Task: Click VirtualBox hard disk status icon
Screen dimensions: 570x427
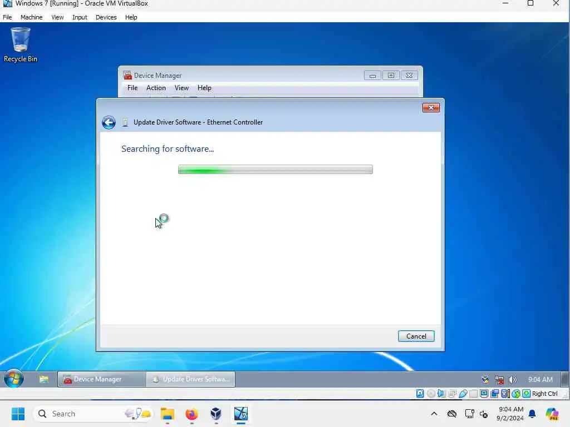Action: [x=420, y=394]
